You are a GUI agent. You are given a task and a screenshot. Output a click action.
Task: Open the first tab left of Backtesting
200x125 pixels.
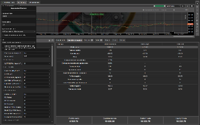(x=8, y=2)
